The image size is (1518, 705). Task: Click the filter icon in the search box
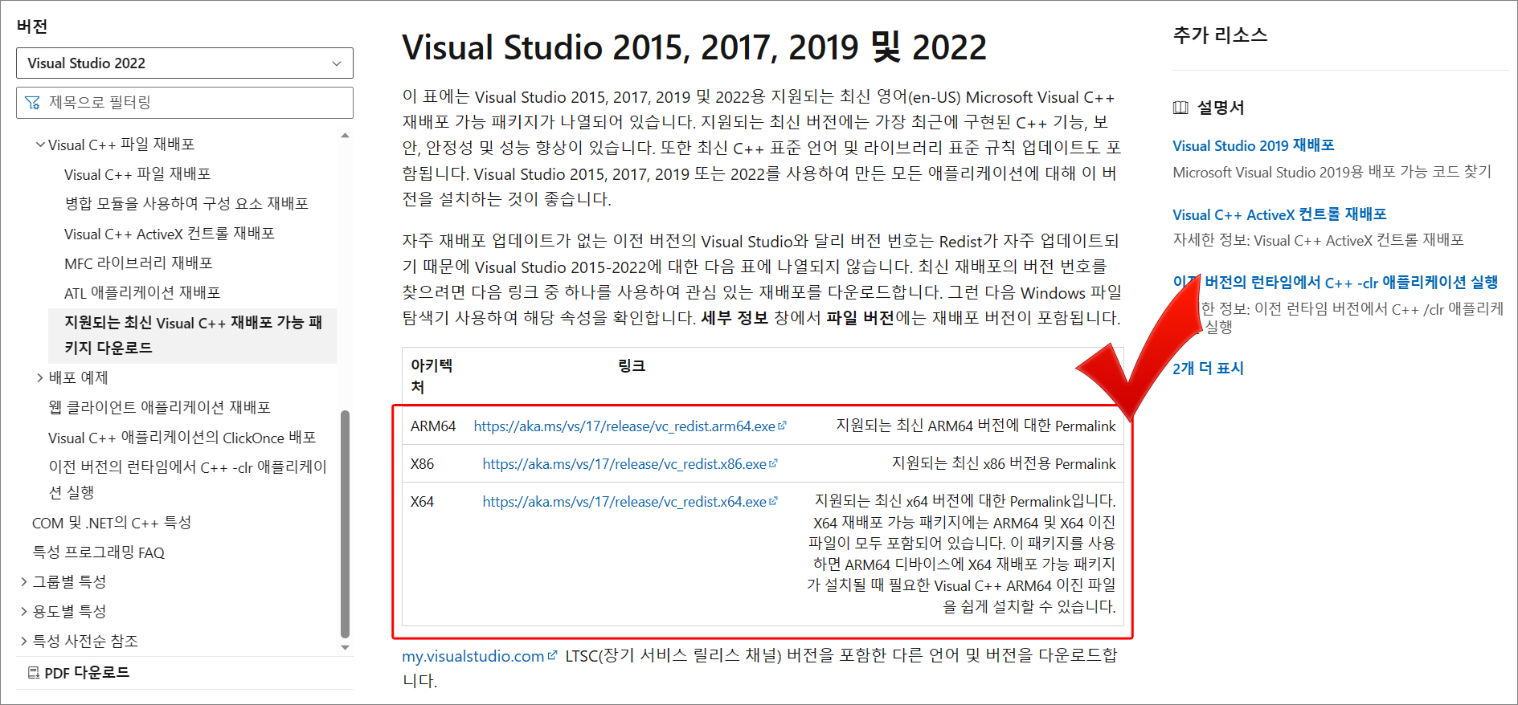tap(32, 103)
